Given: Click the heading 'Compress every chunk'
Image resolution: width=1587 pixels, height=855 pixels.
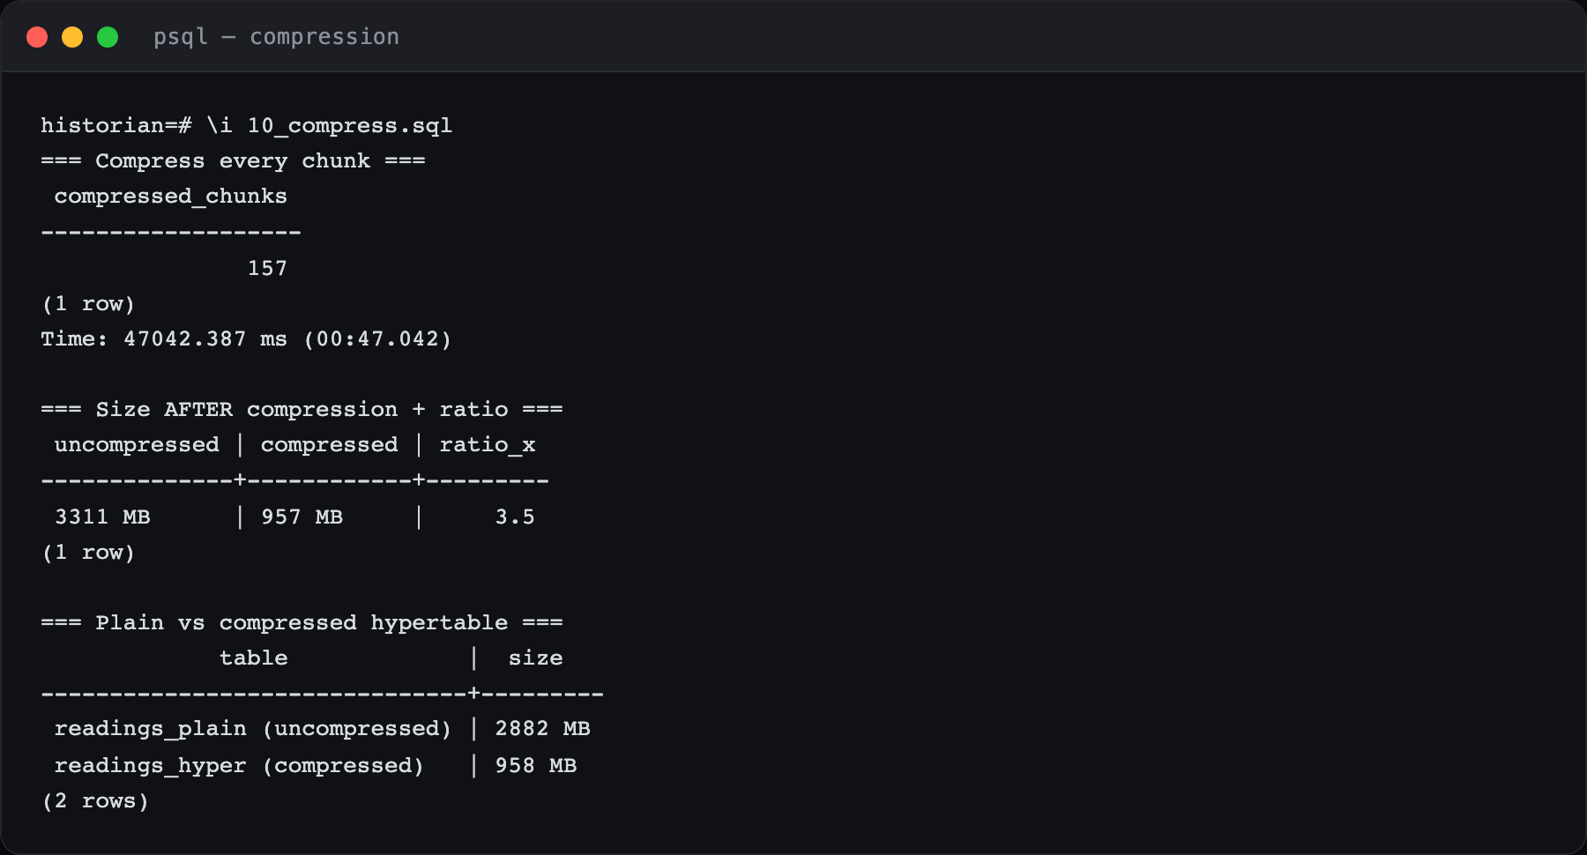Looking at the screenshot, I should coord(233,160).
